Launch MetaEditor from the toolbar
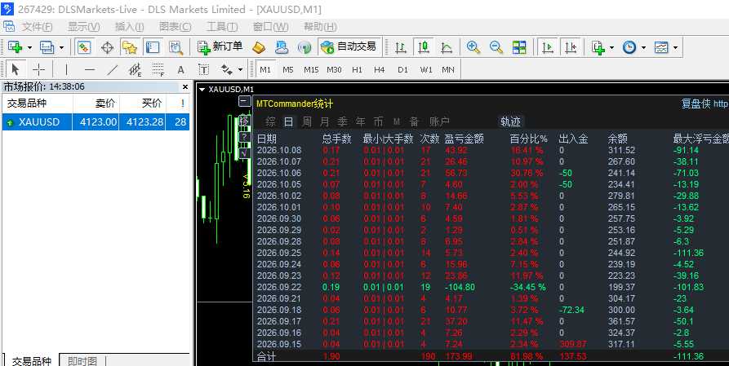729x366 pixels. click(x=259, y=47)
